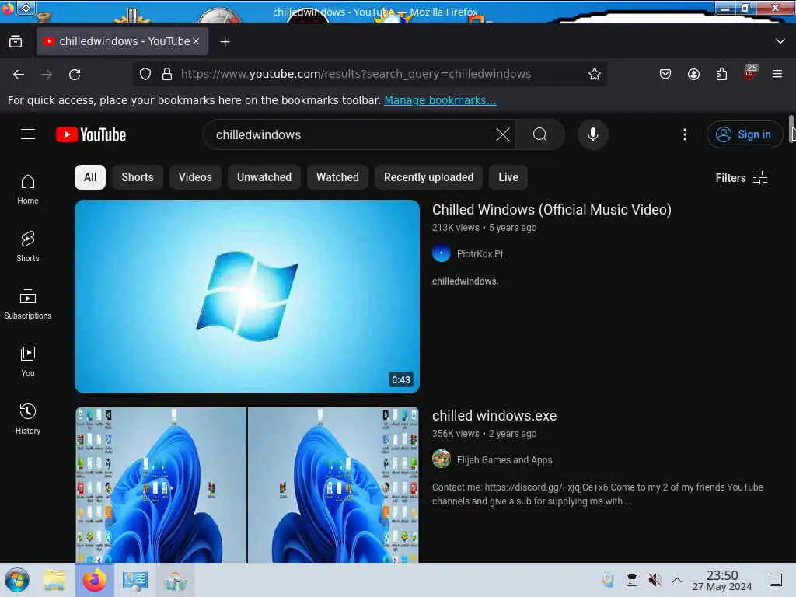This screenshot has height=597, width=796.
Task: Click the Firefox address bar
Action: click(x=371, y=74)
